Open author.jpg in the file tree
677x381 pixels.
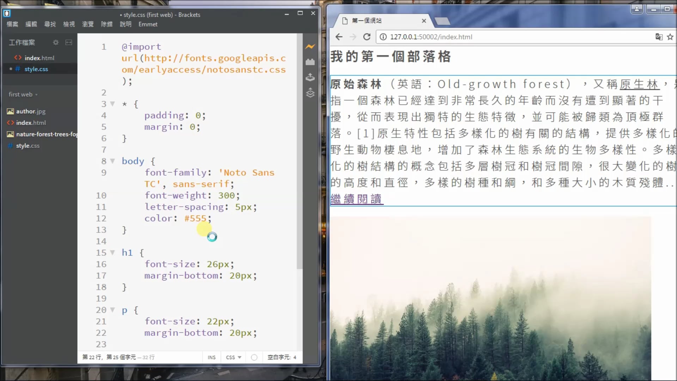coord(31,111)
